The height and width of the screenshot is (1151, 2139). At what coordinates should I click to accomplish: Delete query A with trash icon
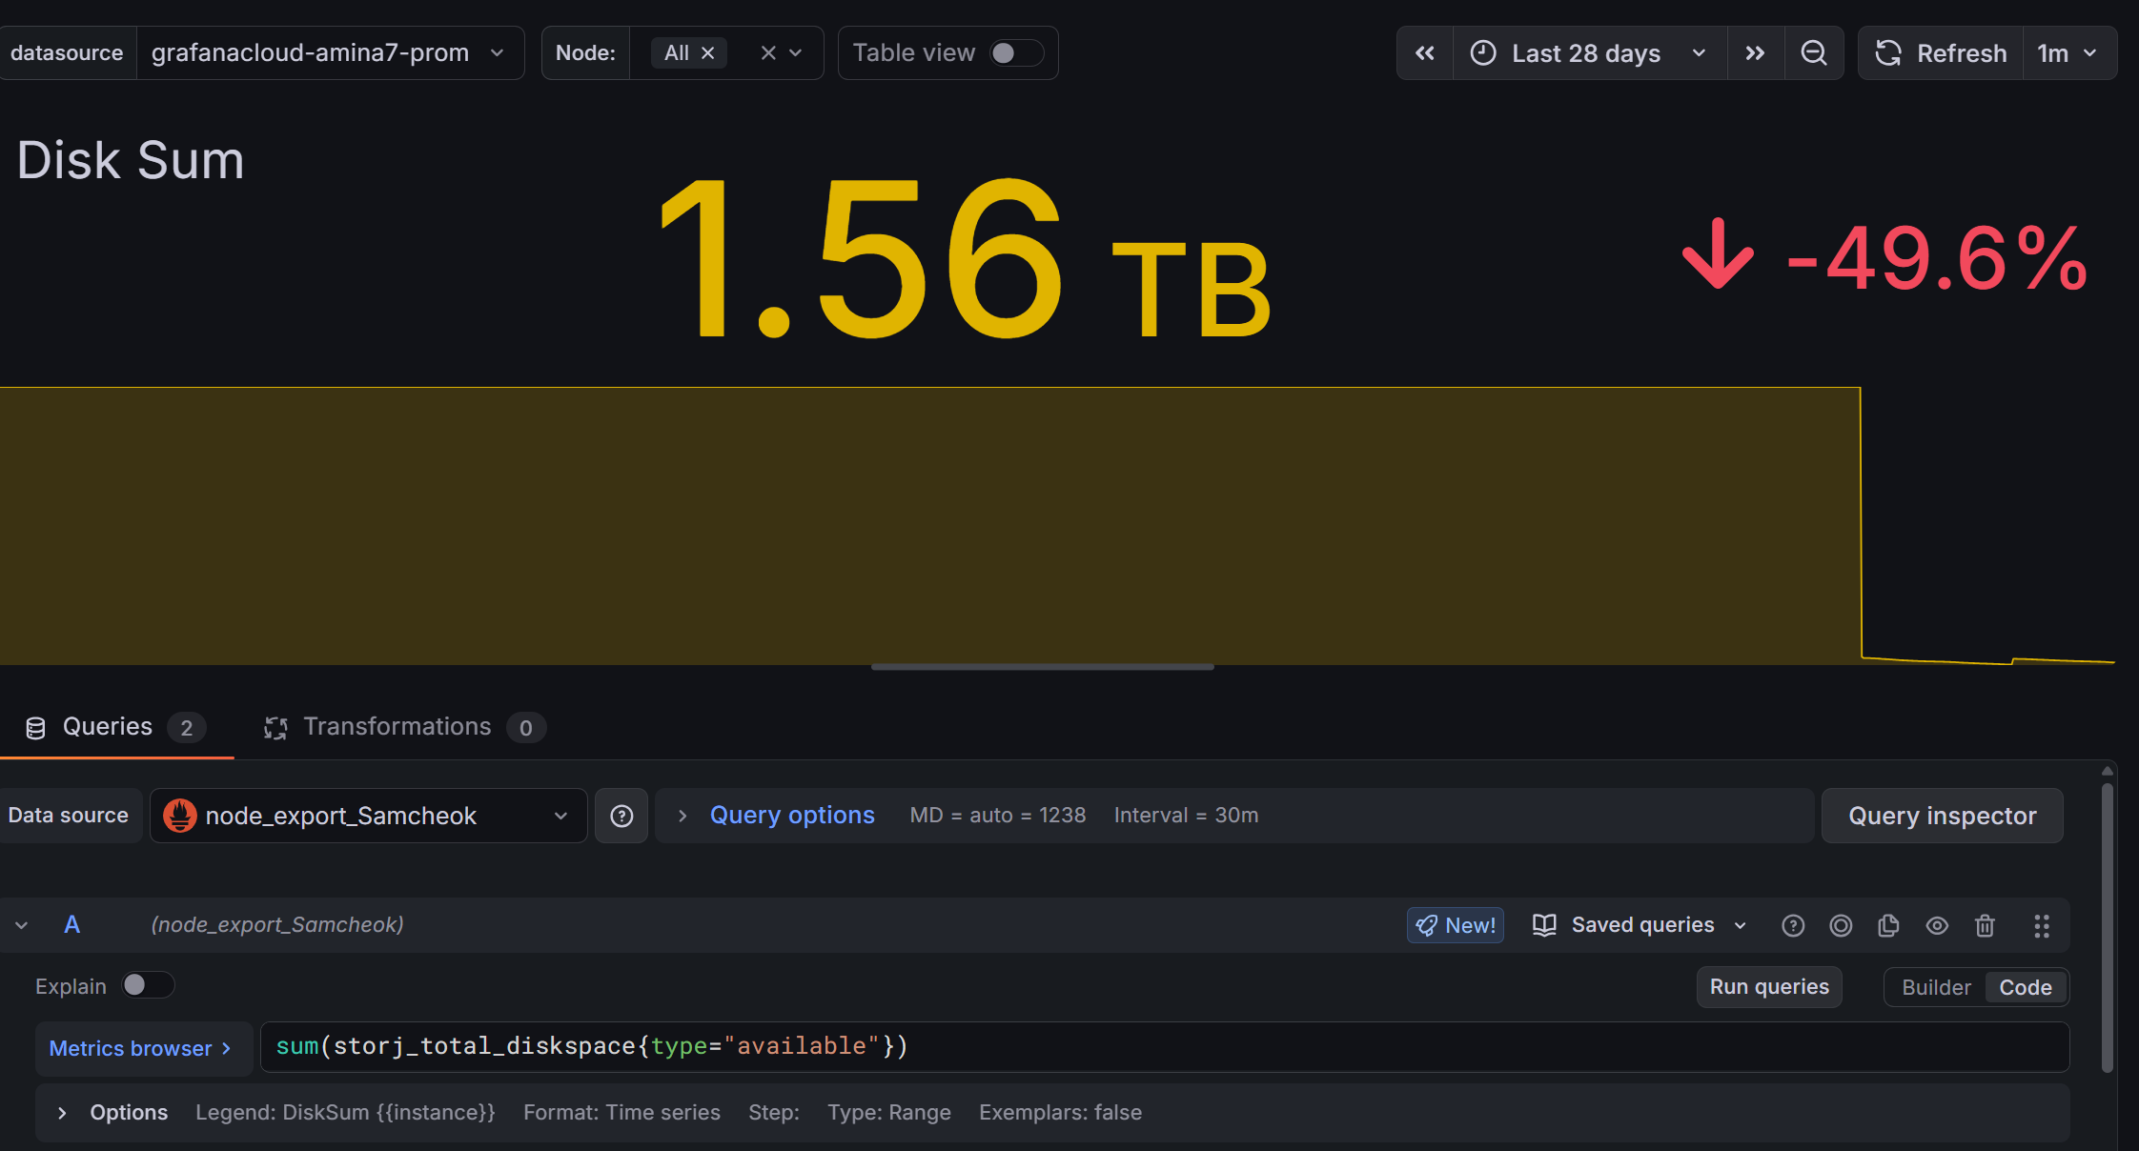point(1985,925)
